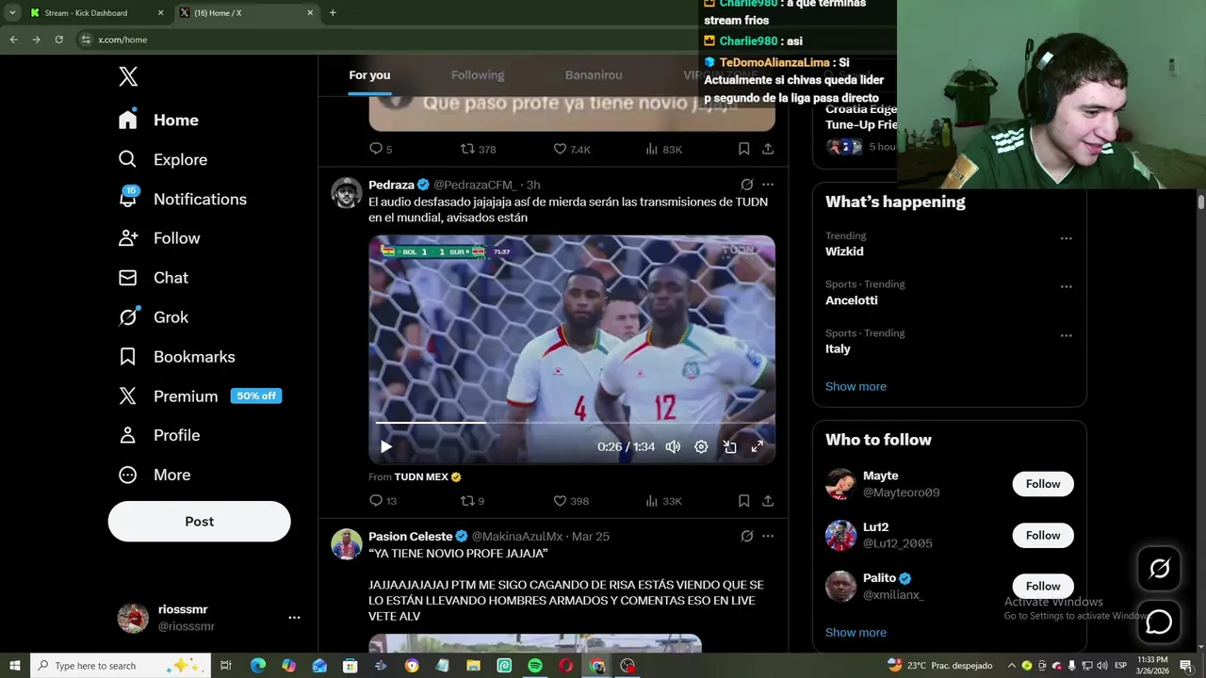Switch to For you tab

click(x=369, y=75)
